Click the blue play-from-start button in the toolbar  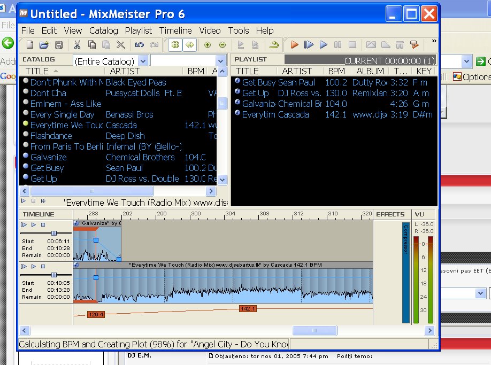click(309, 45)
